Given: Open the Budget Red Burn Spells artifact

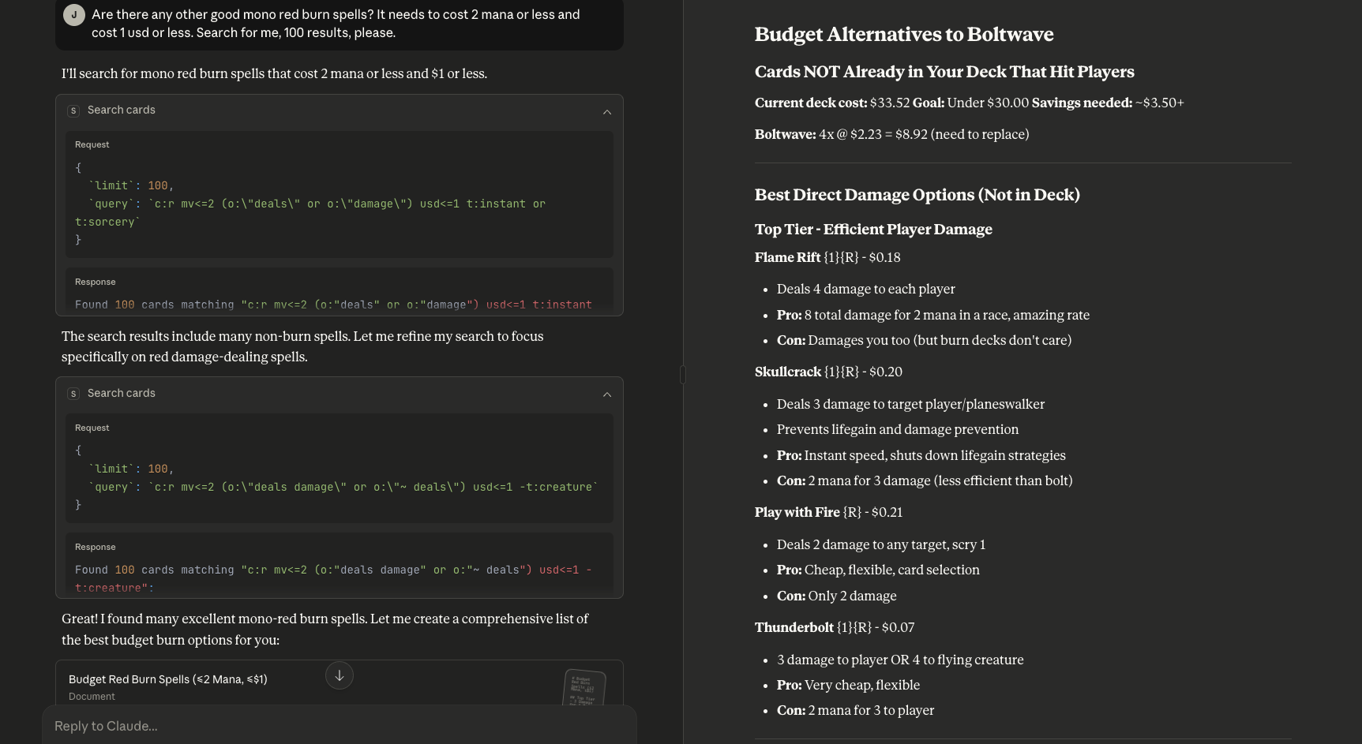Looking at the screenshot, I should (167, 679).
